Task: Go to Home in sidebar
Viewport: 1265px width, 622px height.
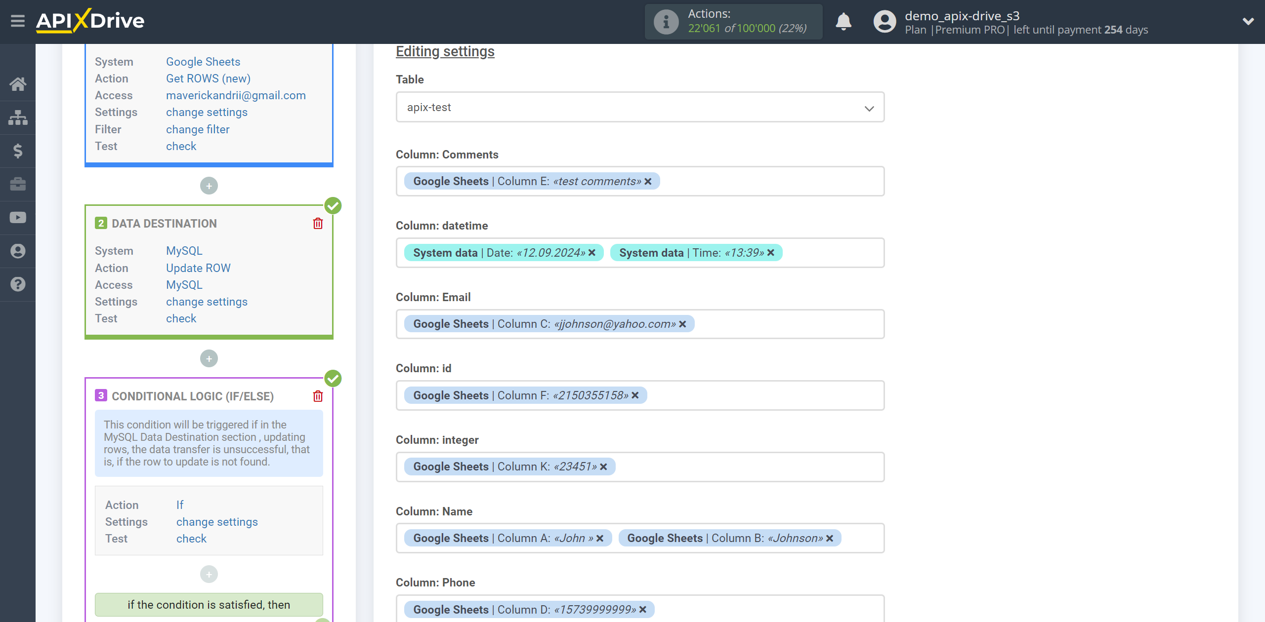Action: 18,84
